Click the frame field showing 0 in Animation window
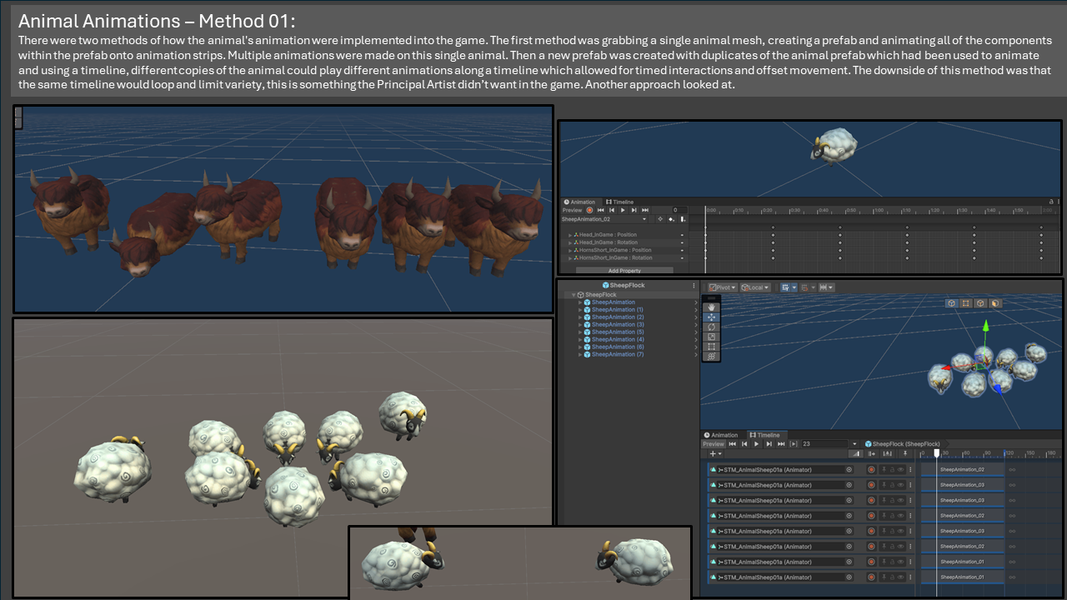 (x=680, y=210)
